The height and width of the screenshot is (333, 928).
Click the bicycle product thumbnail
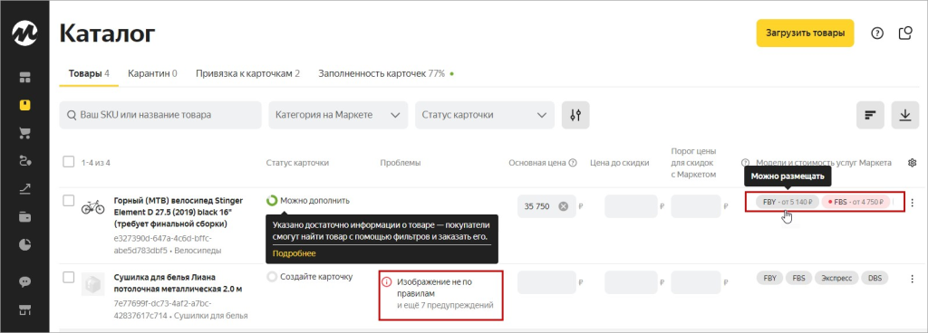(x=92, y=206)
